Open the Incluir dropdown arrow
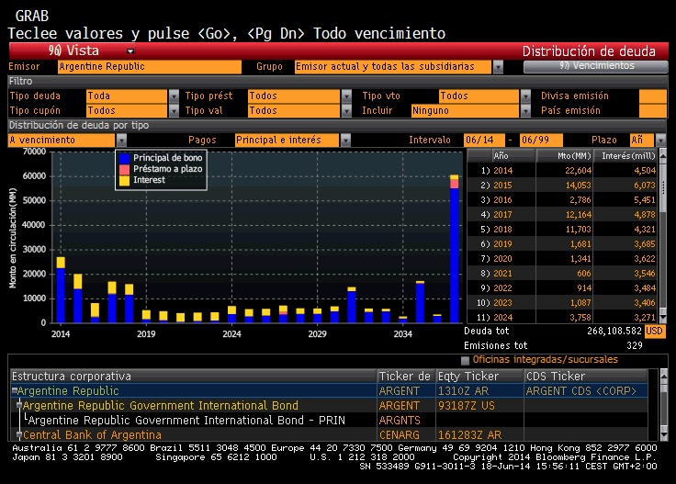 click(525, 111)
